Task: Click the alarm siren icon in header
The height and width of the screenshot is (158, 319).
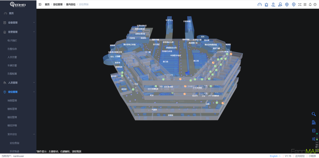Action: (x=266, y=4)
